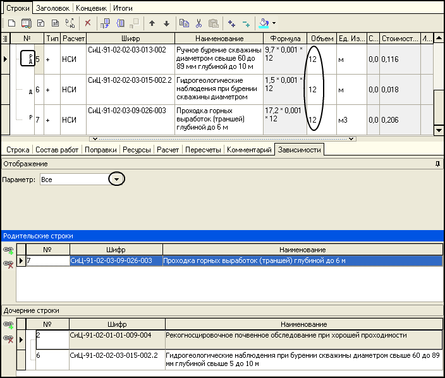This screenshot has width=445, height=378.
Task: Switch to Концевик tab
Action: click(92, 8)
